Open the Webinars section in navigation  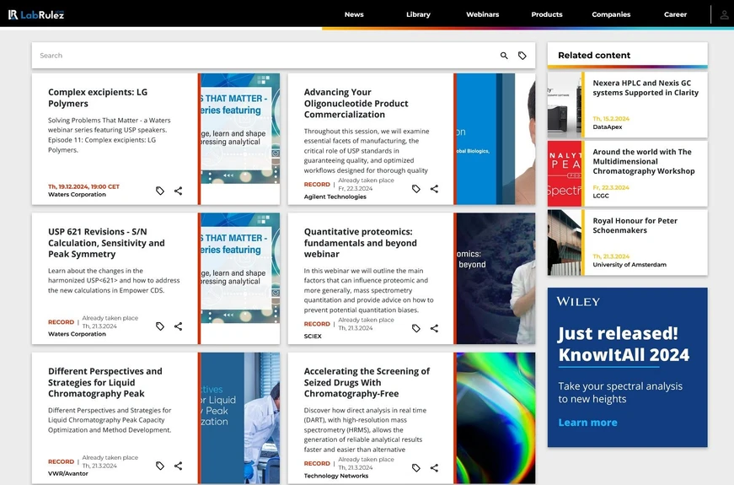tap(482, 14)
